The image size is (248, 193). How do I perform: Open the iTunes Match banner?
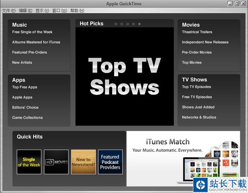183,158
